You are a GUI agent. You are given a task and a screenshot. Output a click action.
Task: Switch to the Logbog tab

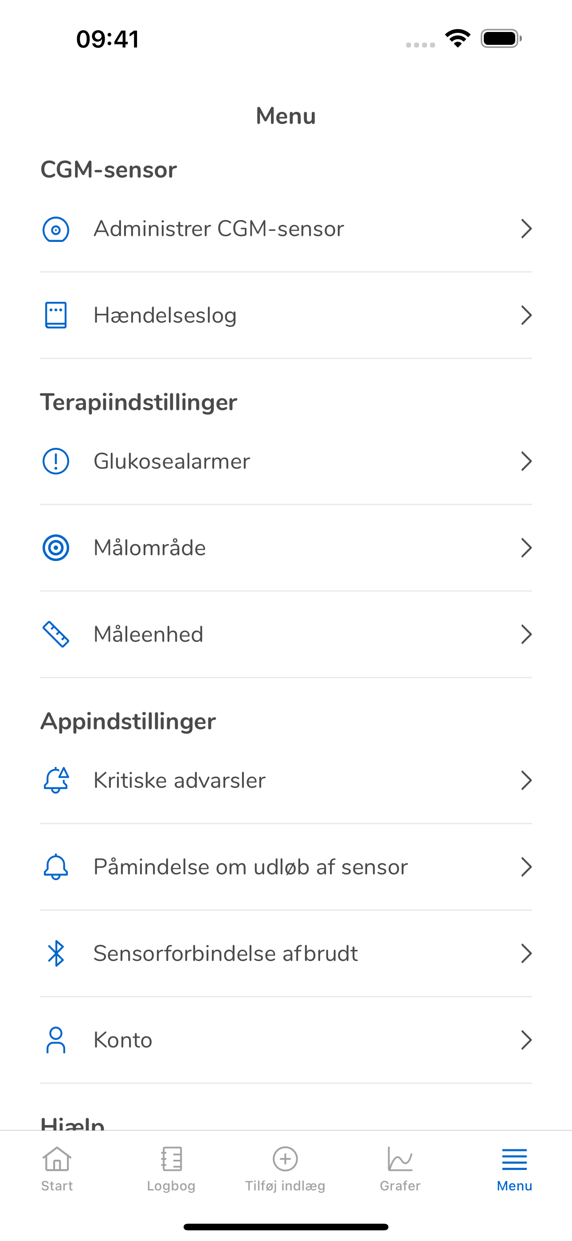coord(172,1168)
